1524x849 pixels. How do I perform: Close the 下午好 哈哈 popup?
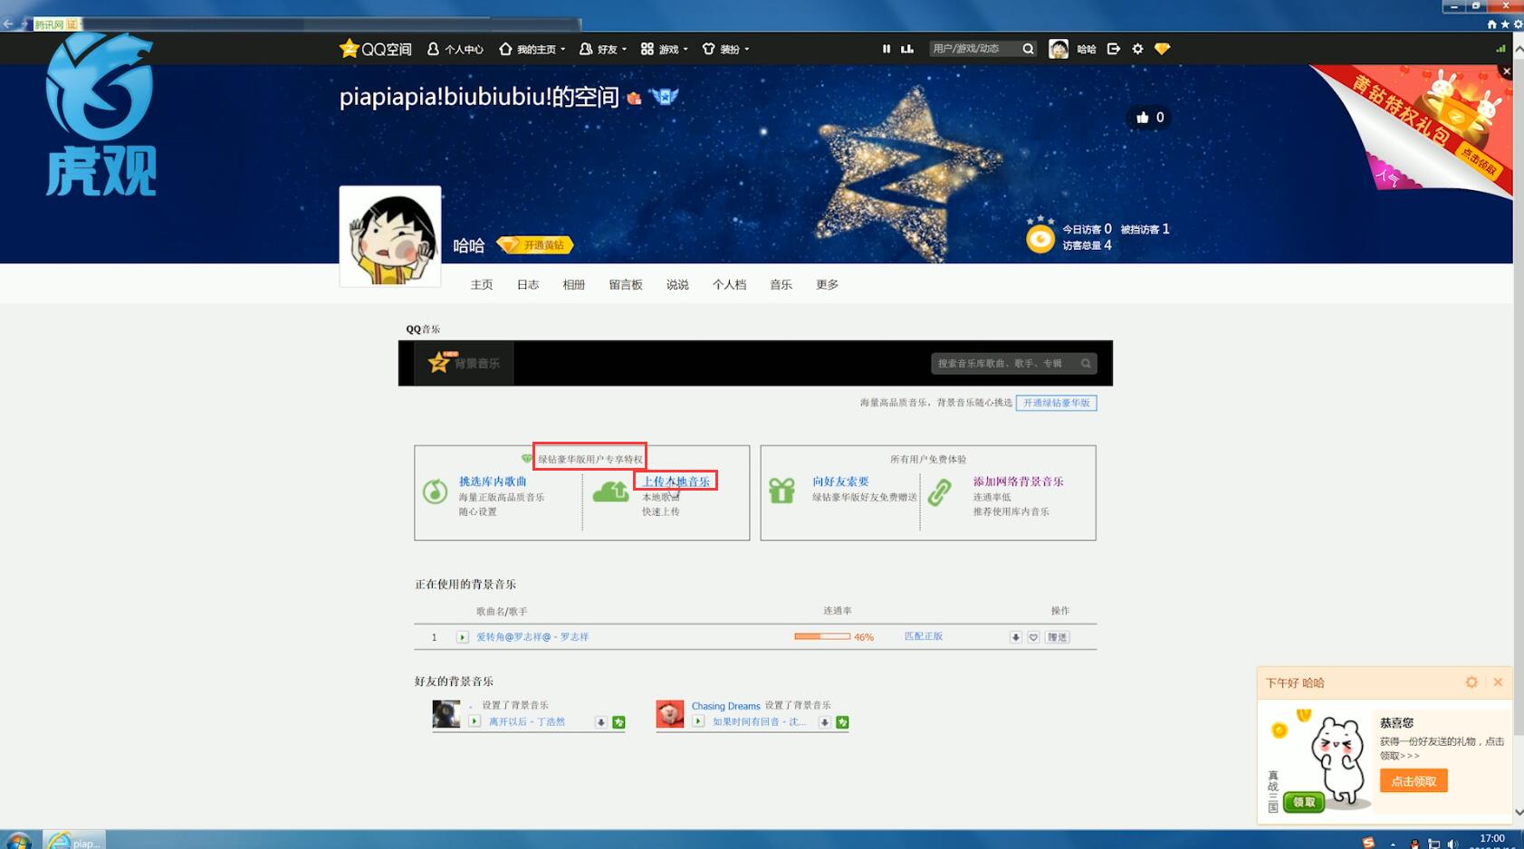pyautogui.click(x=1498, y=682)
